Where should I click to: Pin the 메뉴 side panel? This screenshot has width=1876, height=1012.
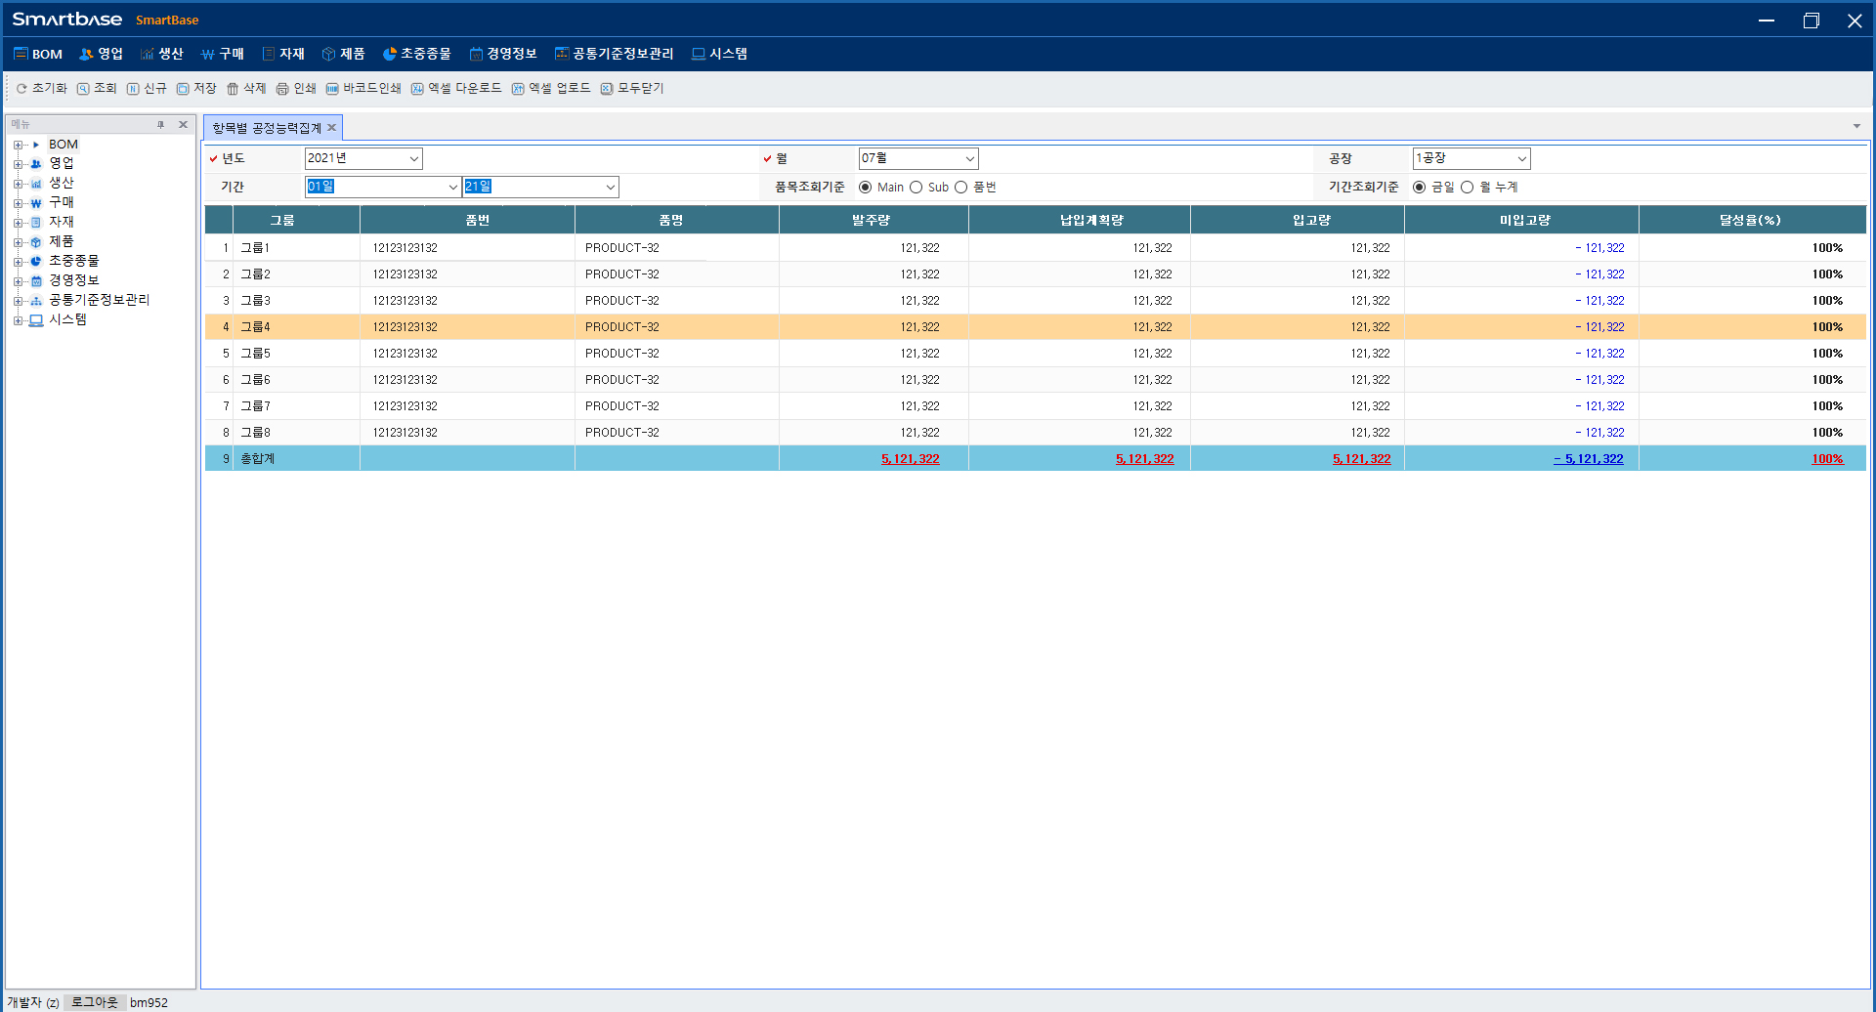coord(161,125)
